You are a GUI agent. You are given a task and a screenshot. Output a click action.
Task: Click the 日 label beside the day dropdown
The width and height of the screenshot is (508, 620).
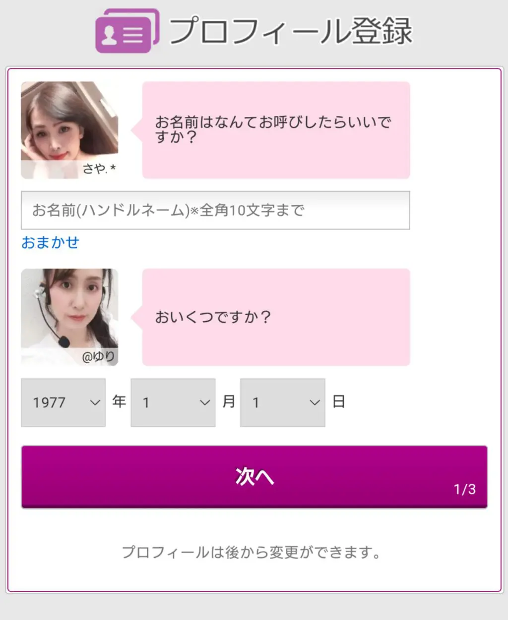pos(339,401)
